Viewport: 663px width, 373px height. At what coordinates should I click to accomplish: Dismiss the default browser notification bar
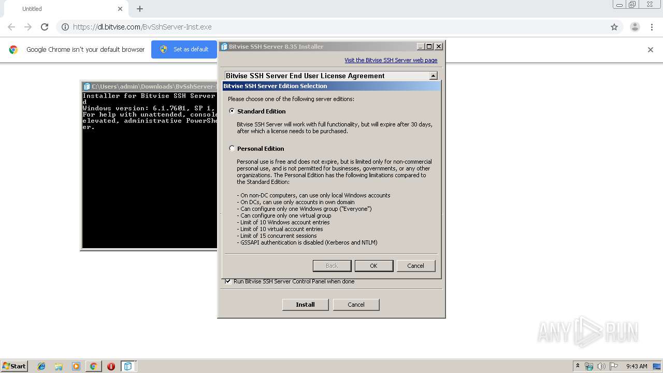(x=651, y=50)
